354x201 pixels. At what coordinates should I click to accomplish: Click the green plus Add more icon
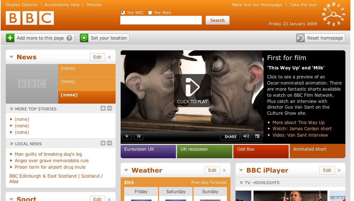click(x=10, y=38)
